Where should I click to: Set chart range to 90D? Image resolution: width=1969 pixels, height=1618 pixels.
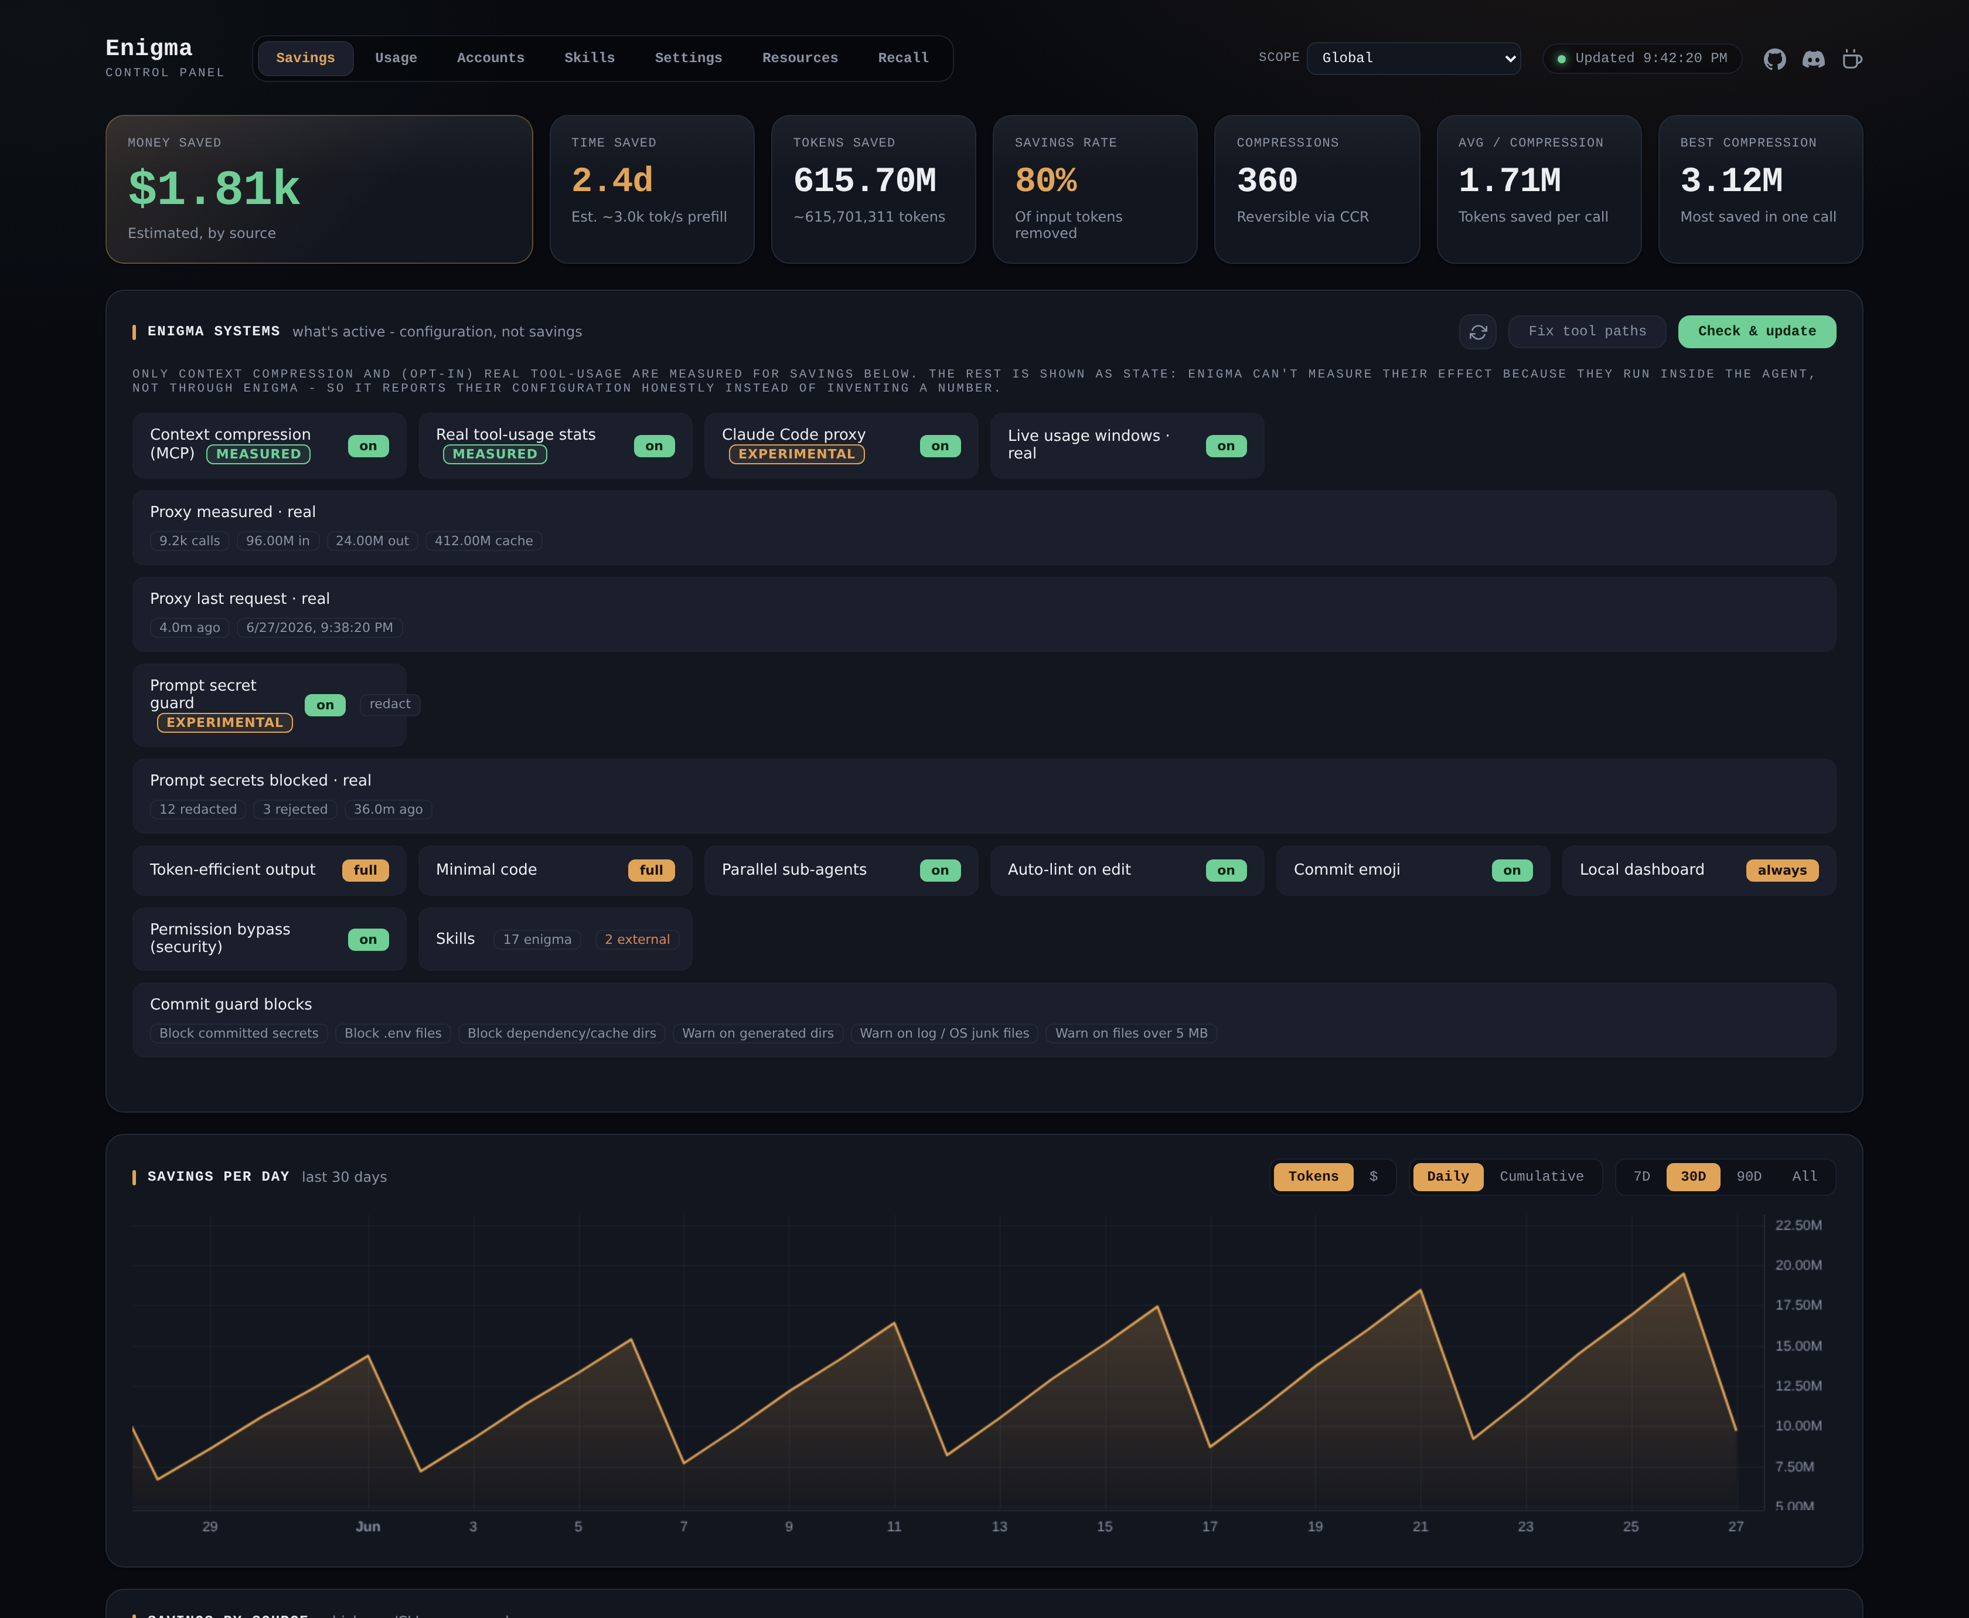point(1749,1177)
